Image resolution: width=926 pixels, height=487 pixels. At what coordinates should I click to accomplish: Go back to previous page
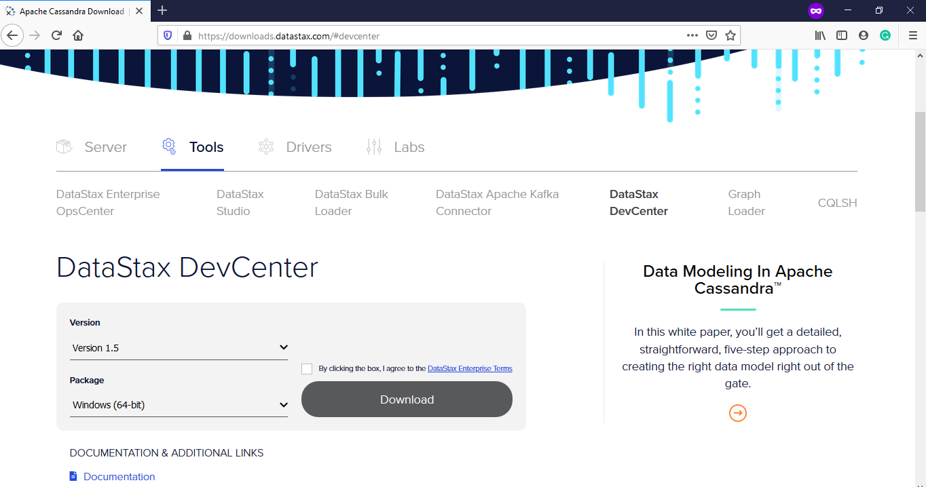pos(13,35)
